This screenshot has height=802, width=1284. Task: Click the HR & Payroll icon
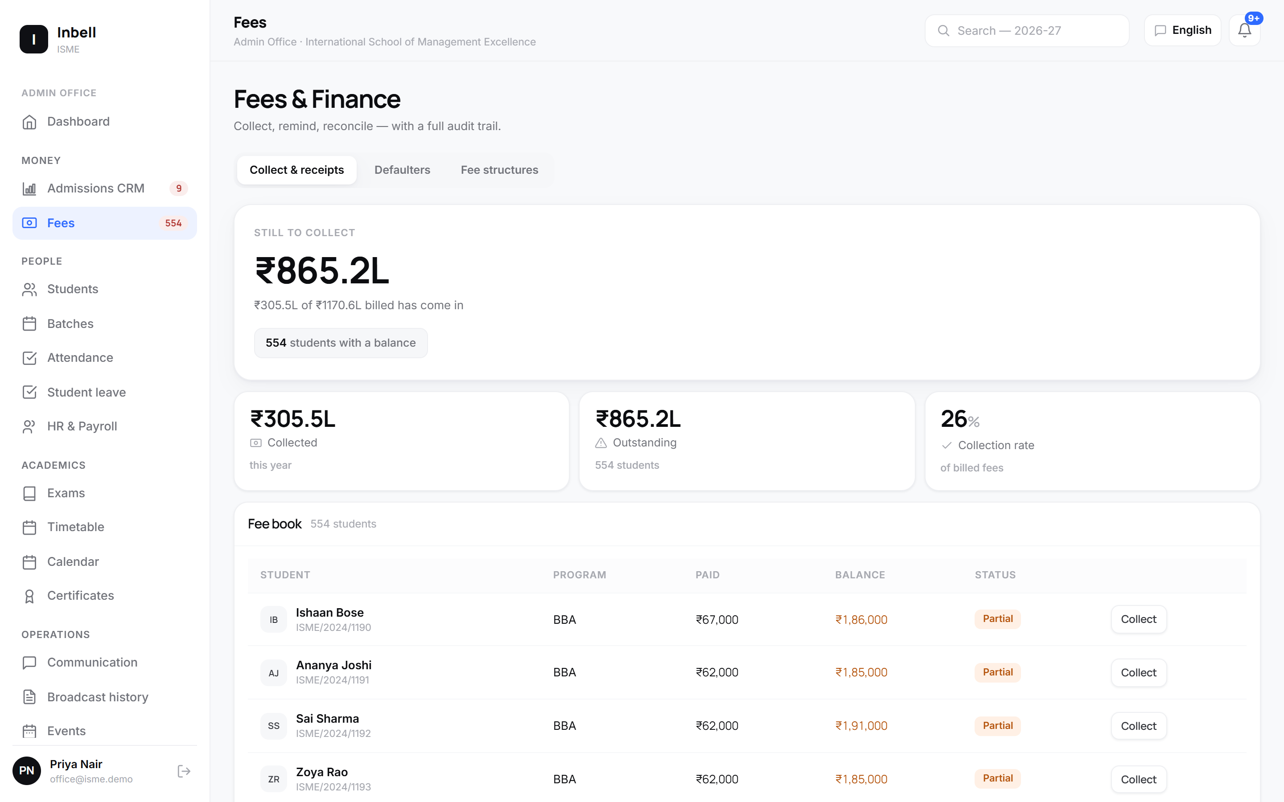pos(29,426)
